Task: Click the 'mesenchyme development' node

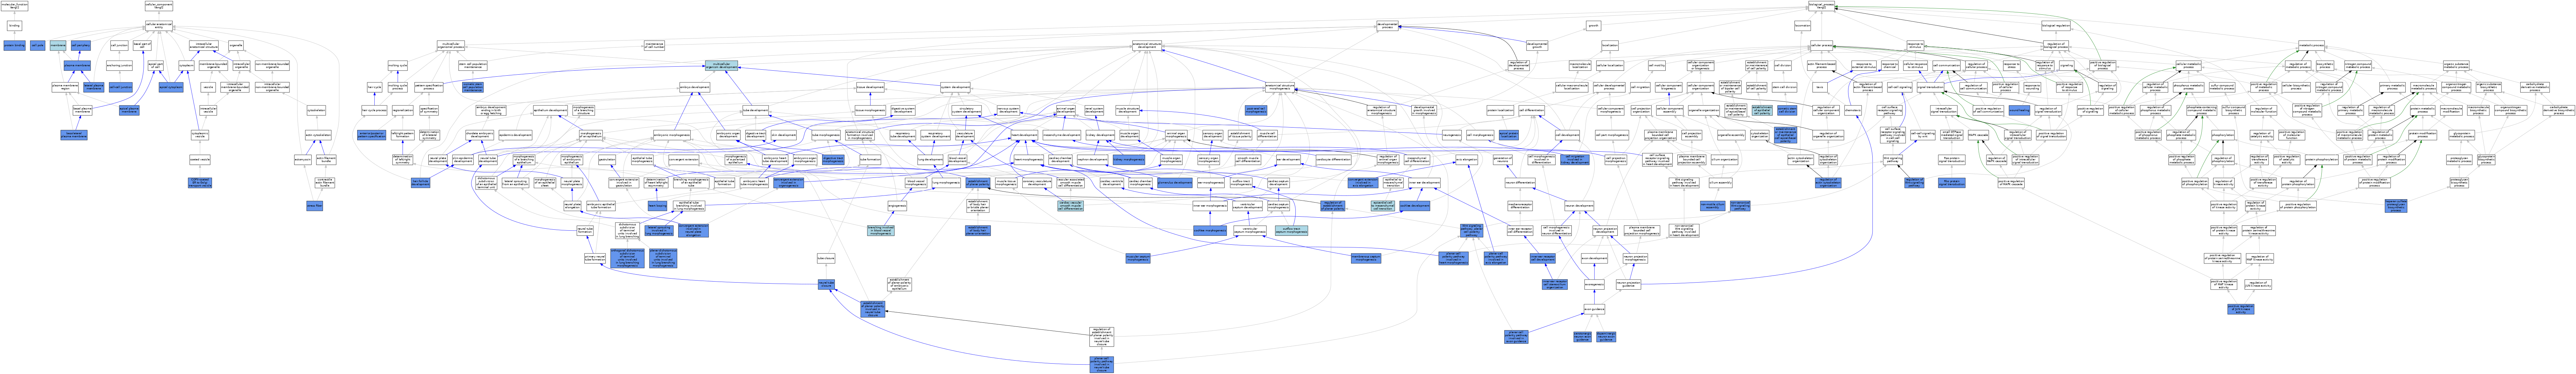Action: tap(1062, 135)
